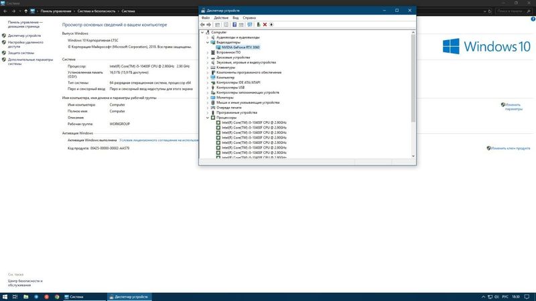Expand Аудиовходы и аудиовыходы category

tap(208, 37)
